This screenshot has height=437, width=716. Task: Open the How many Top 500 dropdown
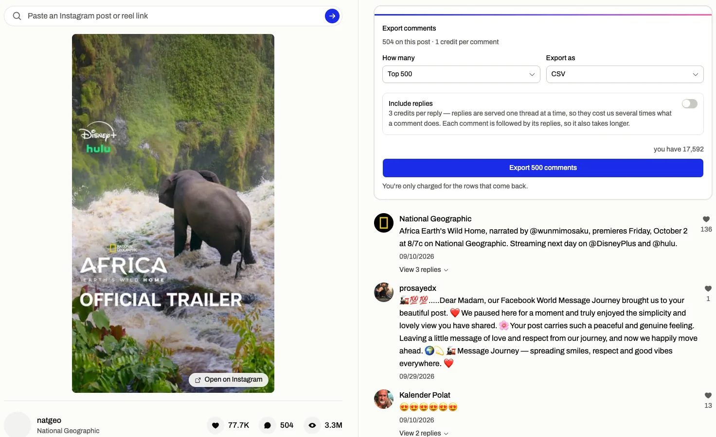point(461,74)
